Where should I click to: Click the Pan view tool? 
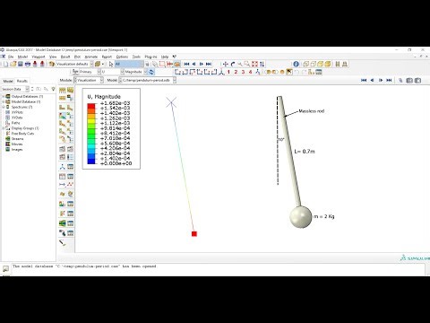pos(226,64)
